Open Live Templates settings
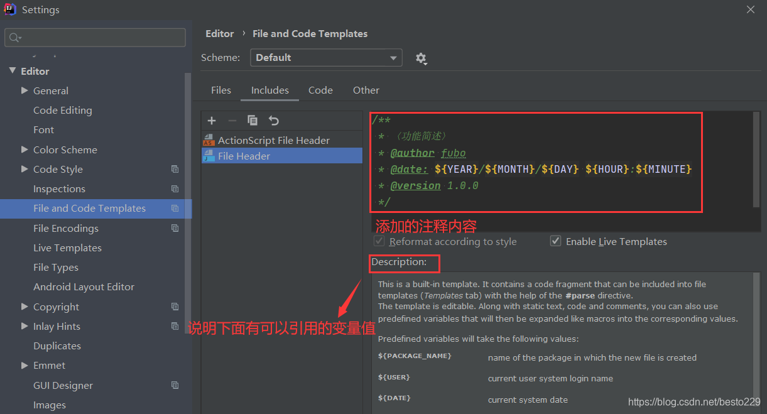 tap(67, 248)
